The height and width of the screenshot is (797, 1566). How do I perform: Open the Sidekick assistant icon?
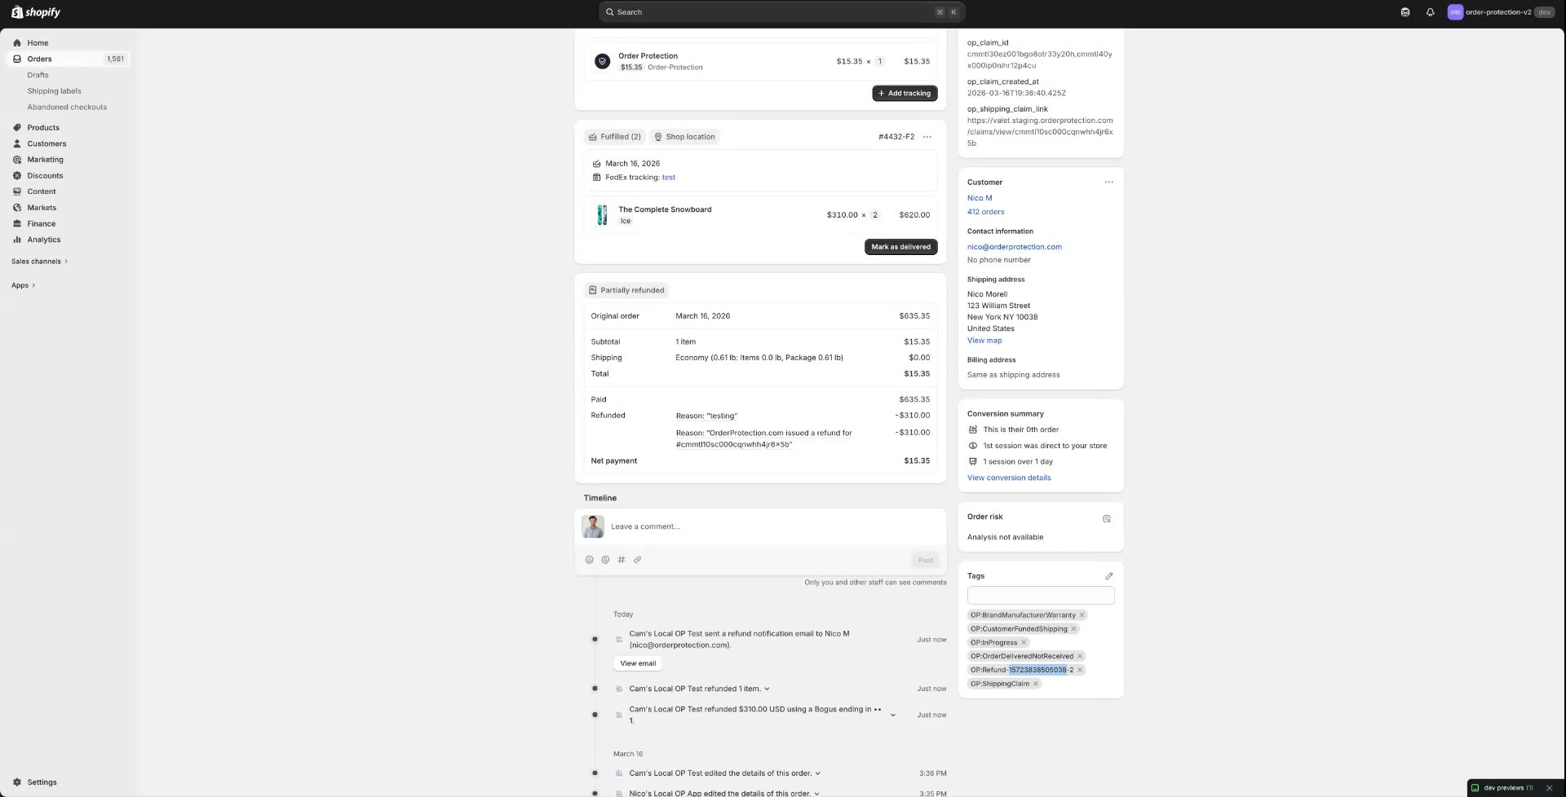tap(1405, 12)
